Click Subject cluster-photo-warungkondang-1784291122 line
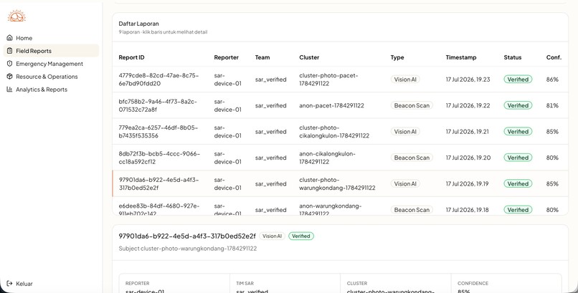Screen dimensions: 578x293 point(188,249)
